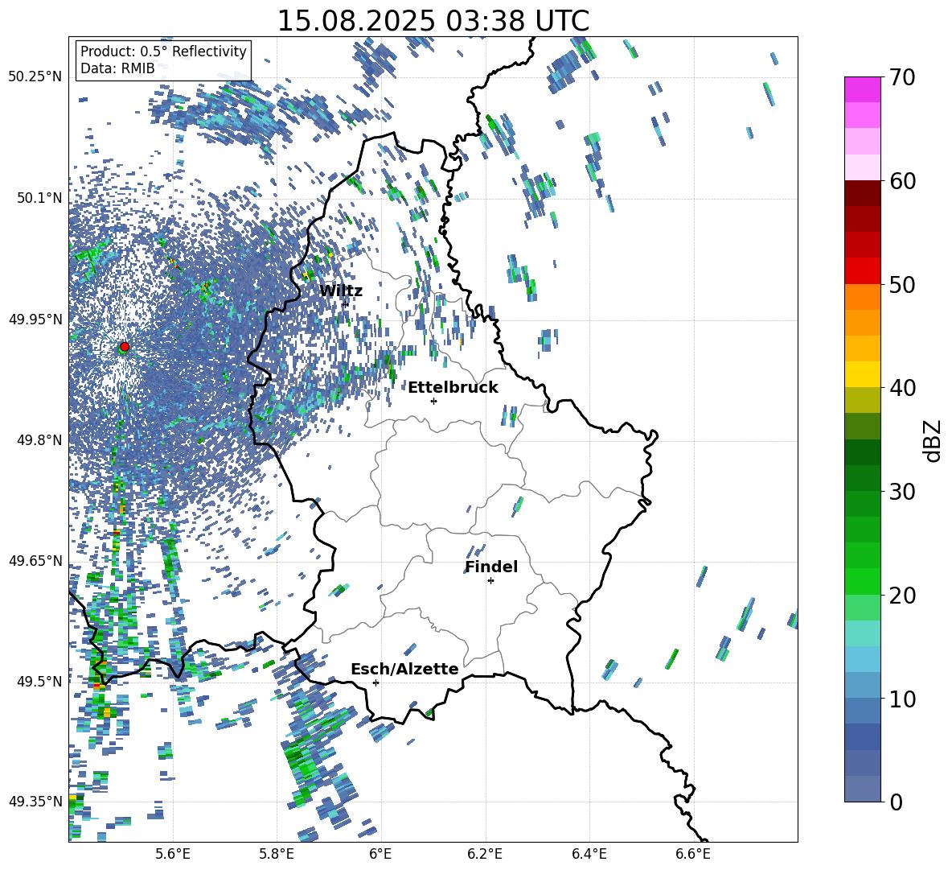
Task: Click the 49.95°N latitude label
Action: click(35, 319)
